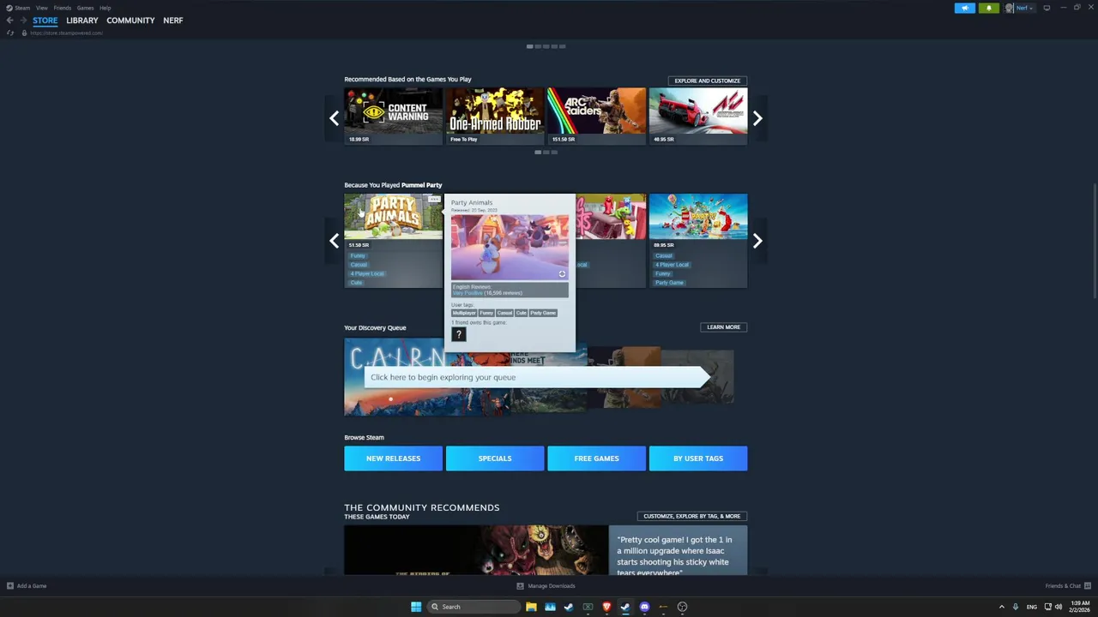Open the Friends menu

62,8
